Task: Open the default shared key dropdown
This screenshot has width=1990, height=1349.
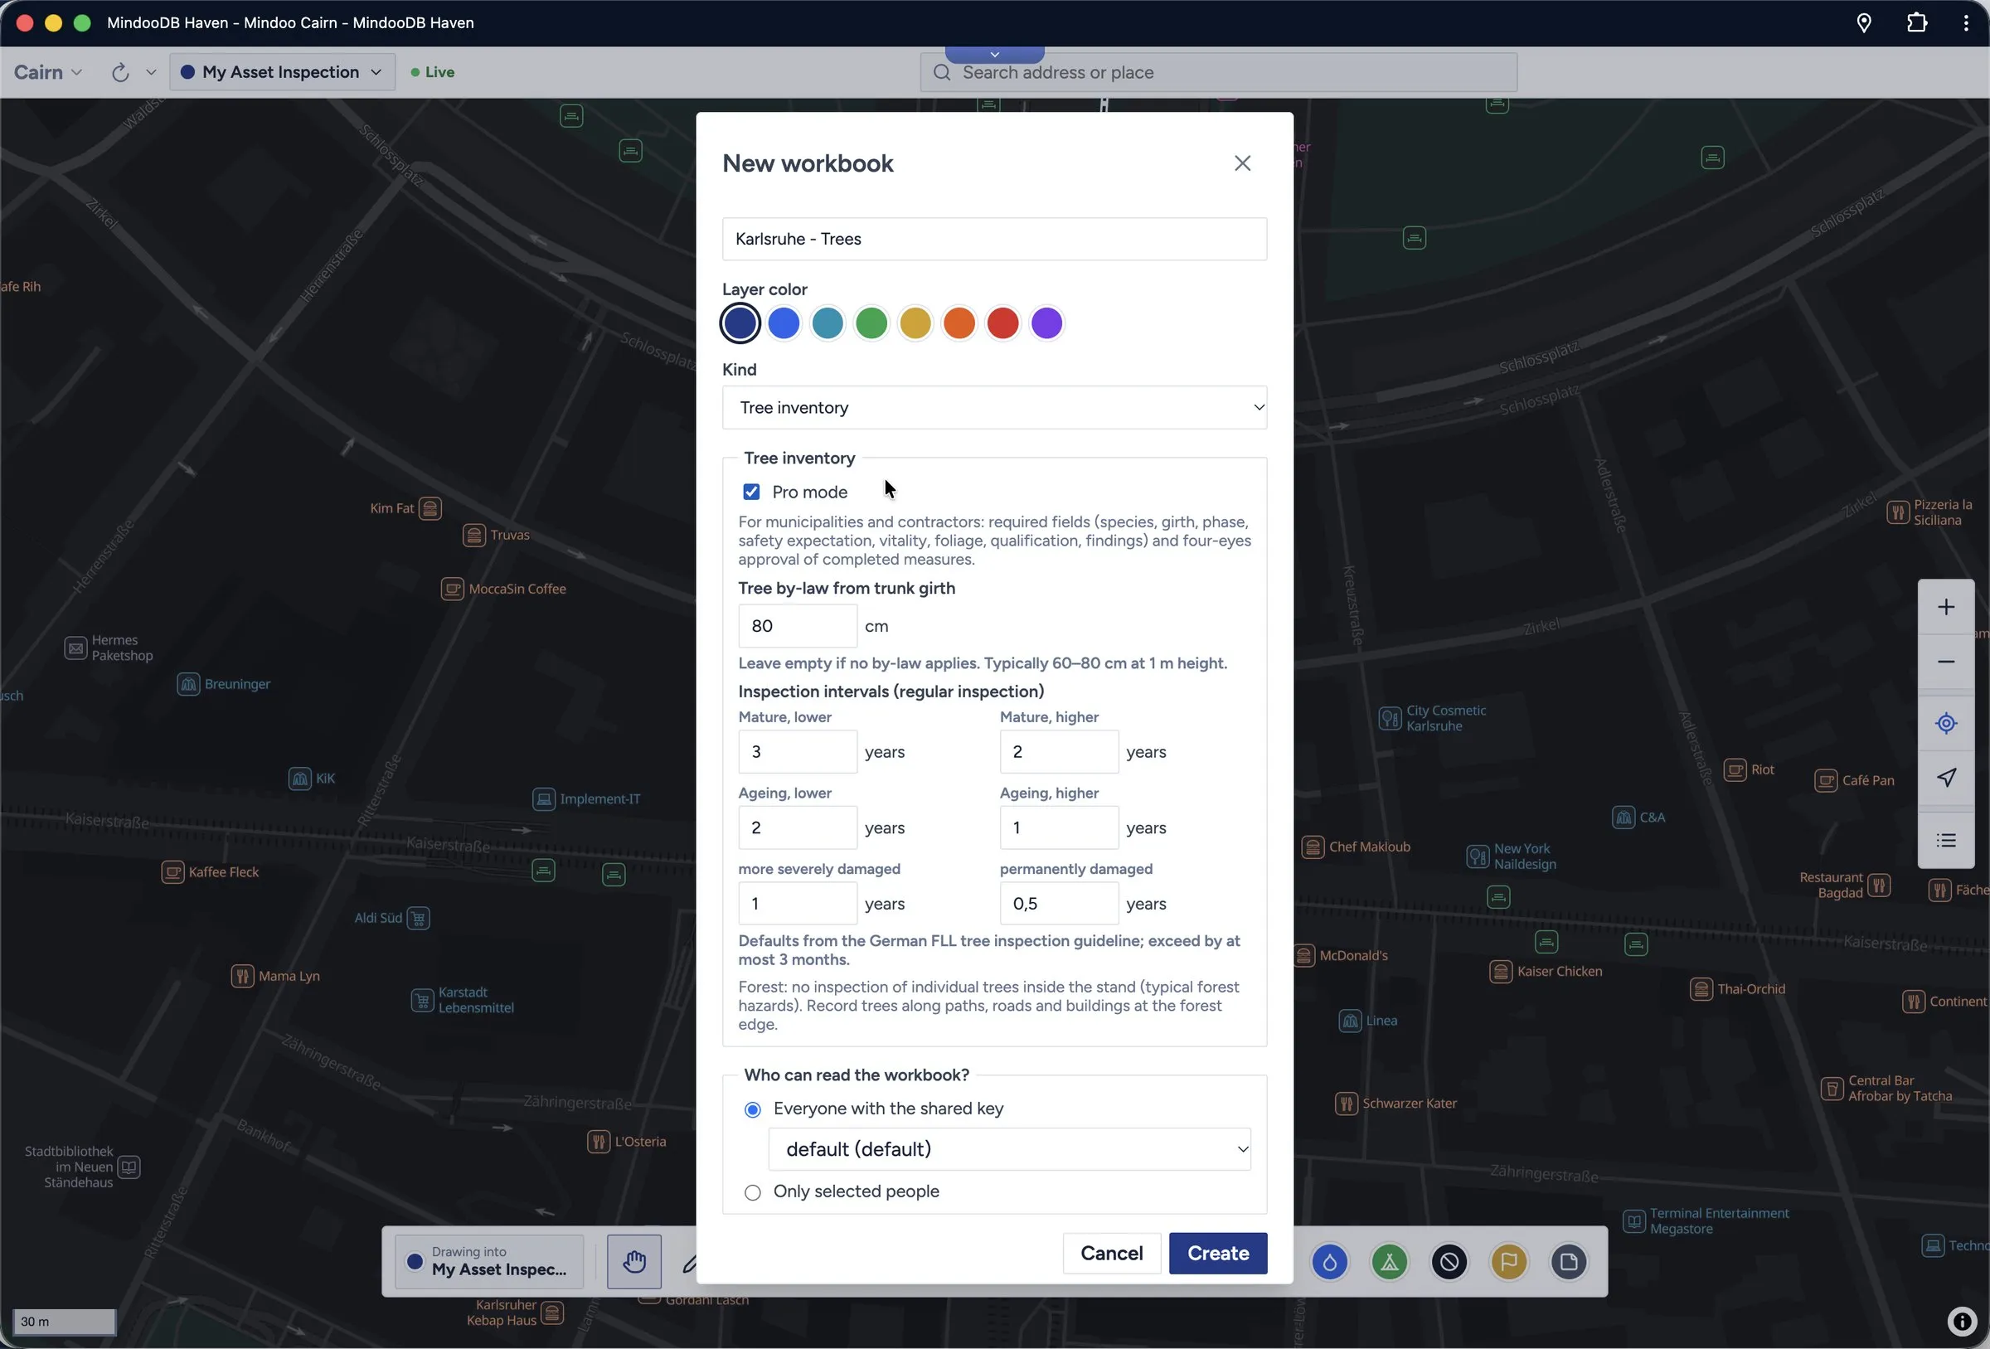Action: [1010, 1149]
